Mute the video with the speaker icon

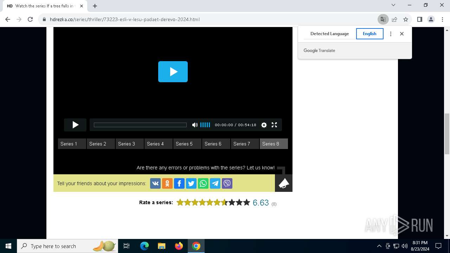pyautogui.click(x=195, y=125)
